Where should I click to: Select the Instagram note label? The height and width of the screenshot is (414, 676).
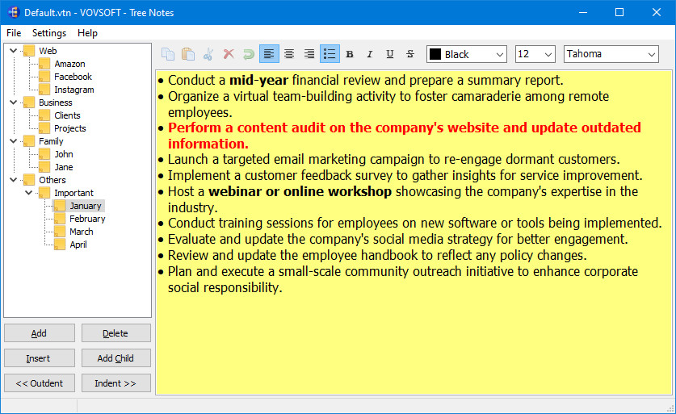(73, 90)
